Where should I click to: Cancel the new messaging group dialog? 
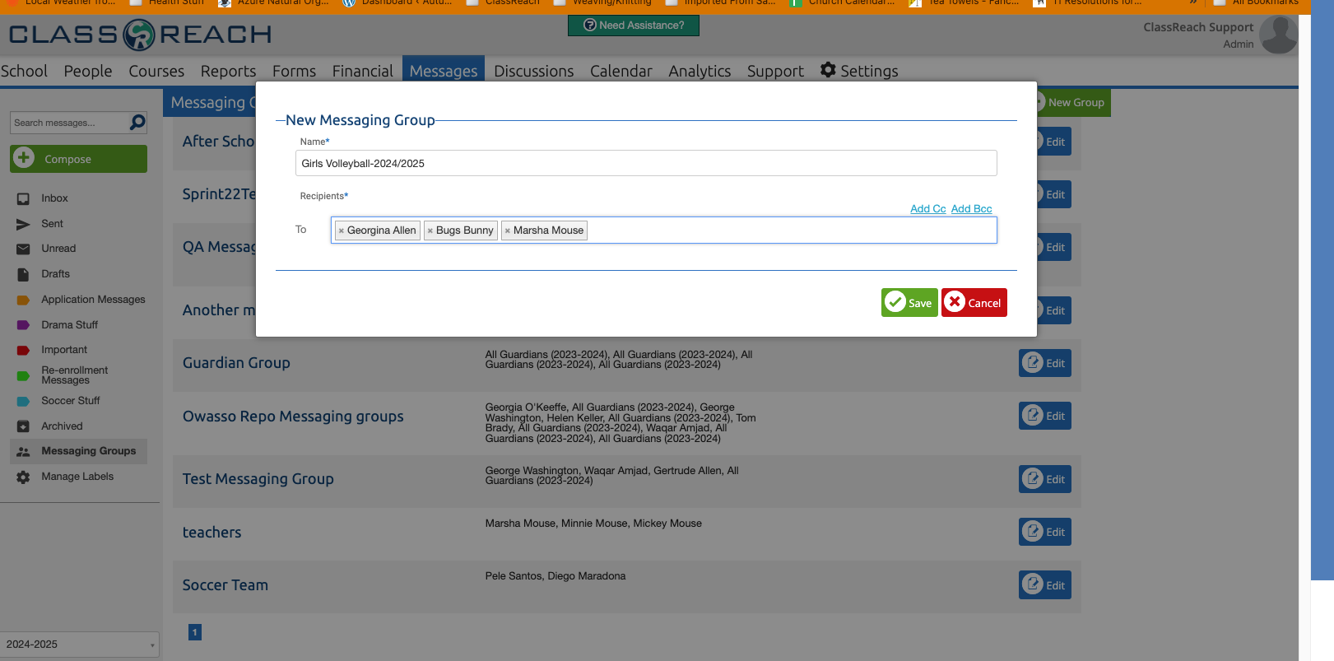pyautogui.click(x=974, y=303)
